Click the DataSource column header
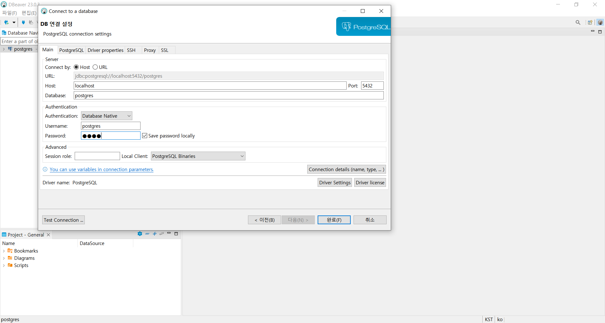This screenshot has height=323, width=605. coord(105,243)
